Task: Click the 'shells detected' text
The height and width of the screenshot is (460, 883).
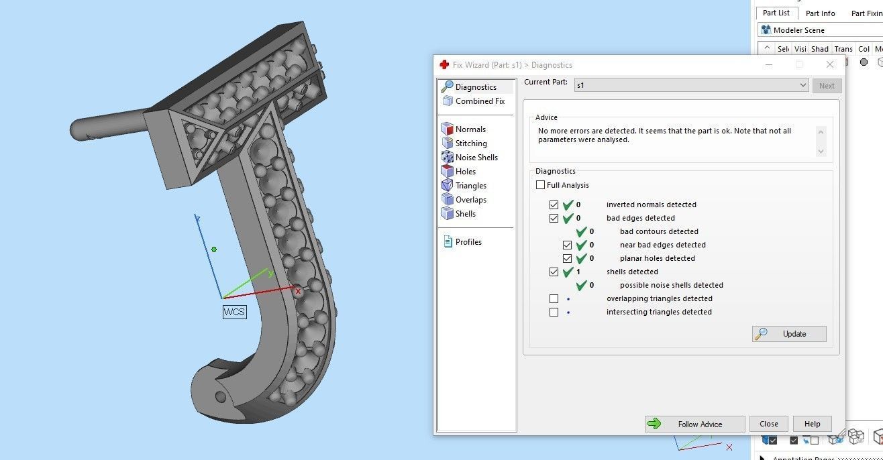Action: pos(632,272)
